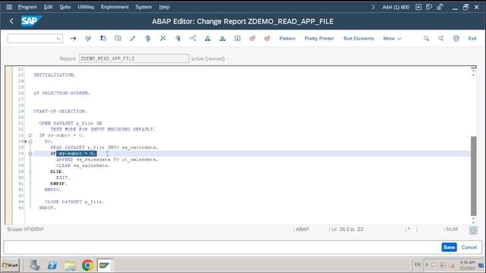Click the Print icon in the toolbar
This screenshot has width=486, height=273.
point(456,39)
